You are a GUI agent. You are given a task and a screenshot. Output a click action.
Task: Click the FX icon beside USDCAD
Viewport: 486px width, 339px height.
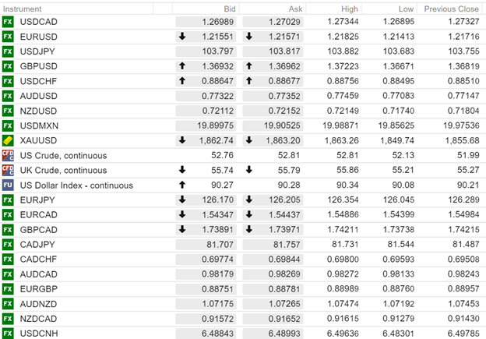(x=8, y=22)
